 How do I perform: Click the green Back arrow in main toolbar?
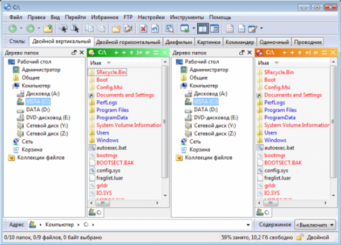(x=13, y=28)
